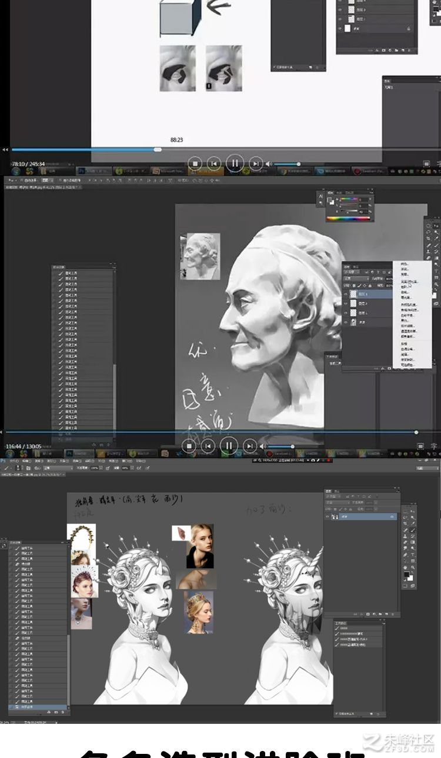Select the Brush tool in bottom Photoshop toolbox
The height and width of the screenshot is (758, 441).
click(x=413, y=530)
